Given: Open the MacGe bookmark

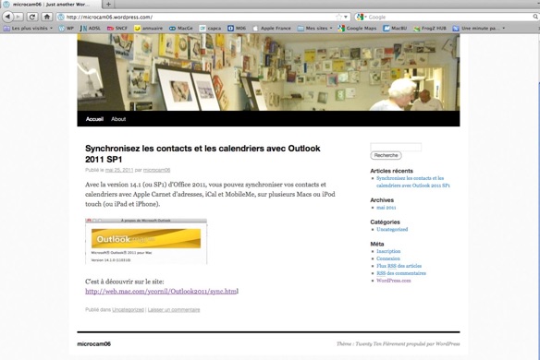Looking at the screenshot, I should 181,29.
